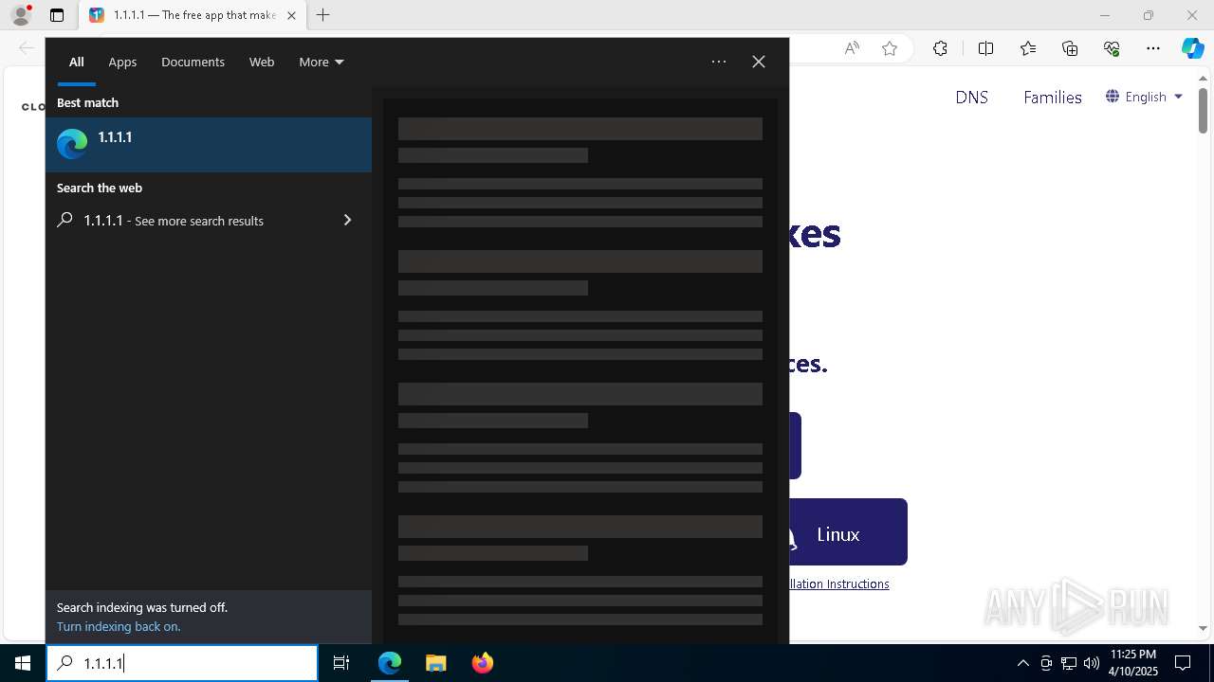Open Edge tab actions menu icon
Screen dimensions: 1214x682
tap(57, 15)
